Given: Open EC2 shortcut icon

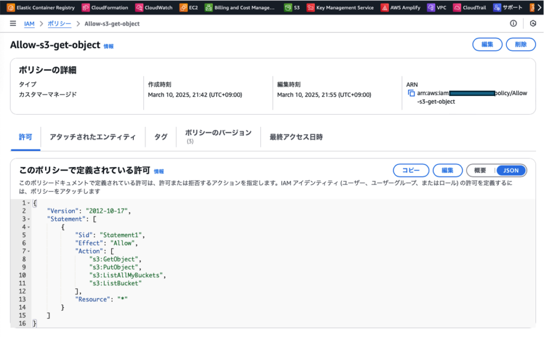Looking at the screenshot, I should [183, 7].
